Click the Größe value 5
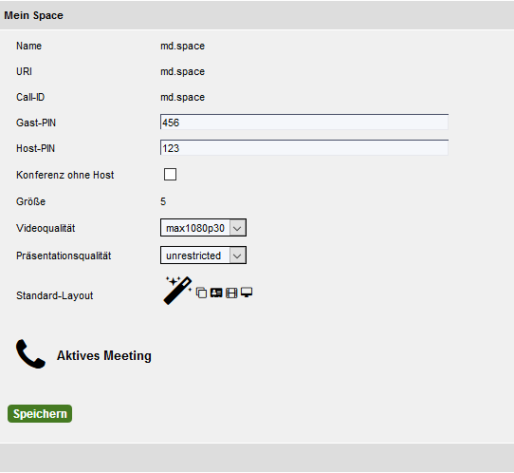The image size is (514, 473). [x=163, y=201]
